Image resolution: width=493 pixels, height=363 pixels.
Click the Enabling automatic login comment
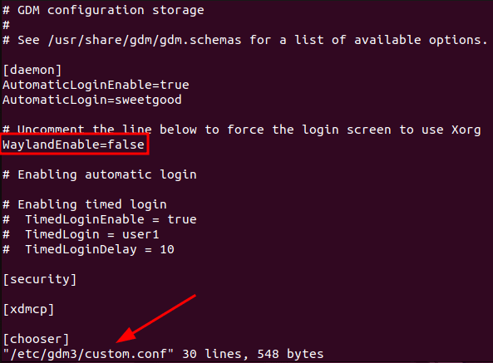(x=100, y=174)
